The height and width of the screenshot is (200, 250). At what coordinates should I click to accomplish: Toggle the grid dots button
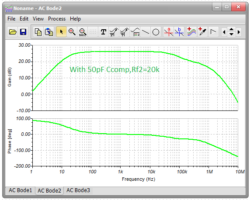tap(93, 32)
